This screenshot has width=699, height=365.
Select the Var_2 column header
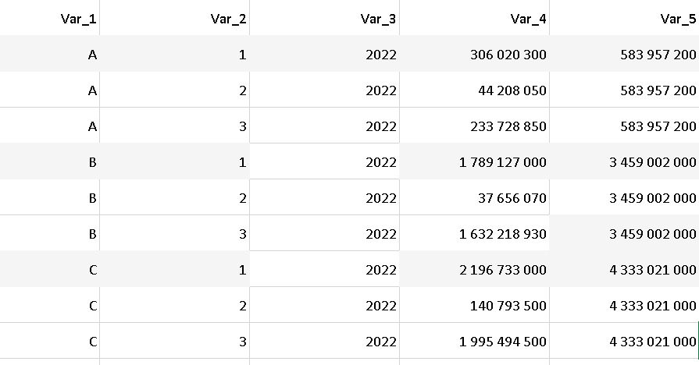tap(228, 19)
